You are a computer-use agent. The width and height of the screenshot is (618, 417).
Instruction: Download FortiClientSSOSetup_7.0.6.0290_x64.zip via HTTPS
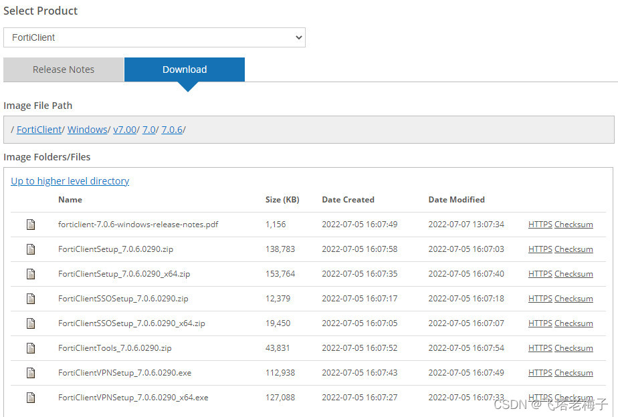[x=540, y=323]
